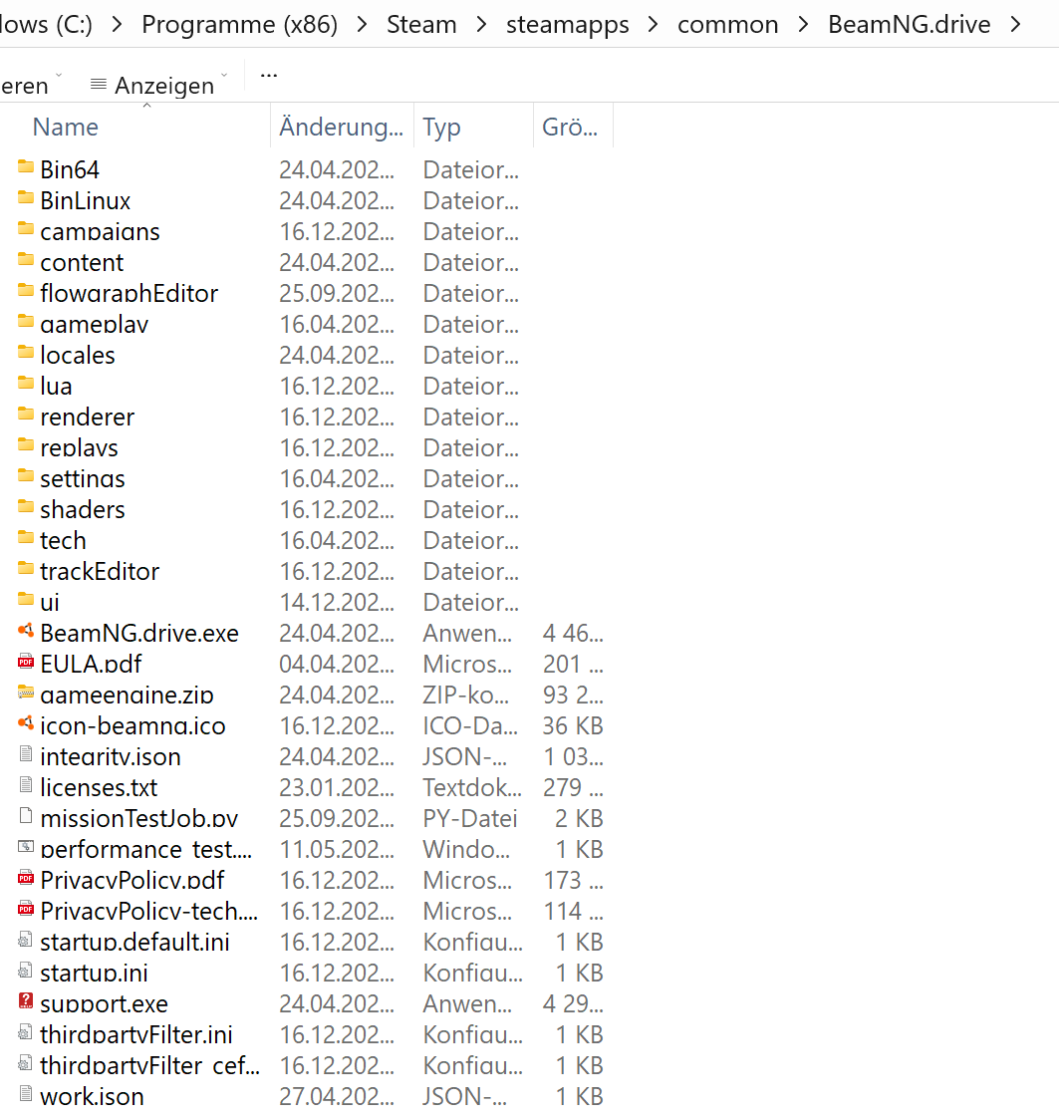Screen dimensions: 1059x1120
Task: Select the trackEditor folder icon
Action: pyautogui.click(x=26, y=569)
